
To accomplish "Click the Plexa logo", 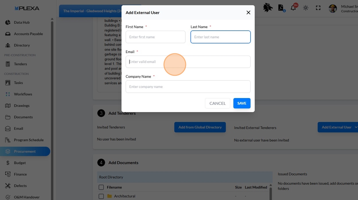I will (x=27, y=8).
